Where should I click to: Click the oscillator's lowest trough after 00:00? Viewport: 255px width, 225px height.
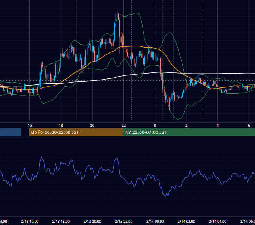click(165, 196)
